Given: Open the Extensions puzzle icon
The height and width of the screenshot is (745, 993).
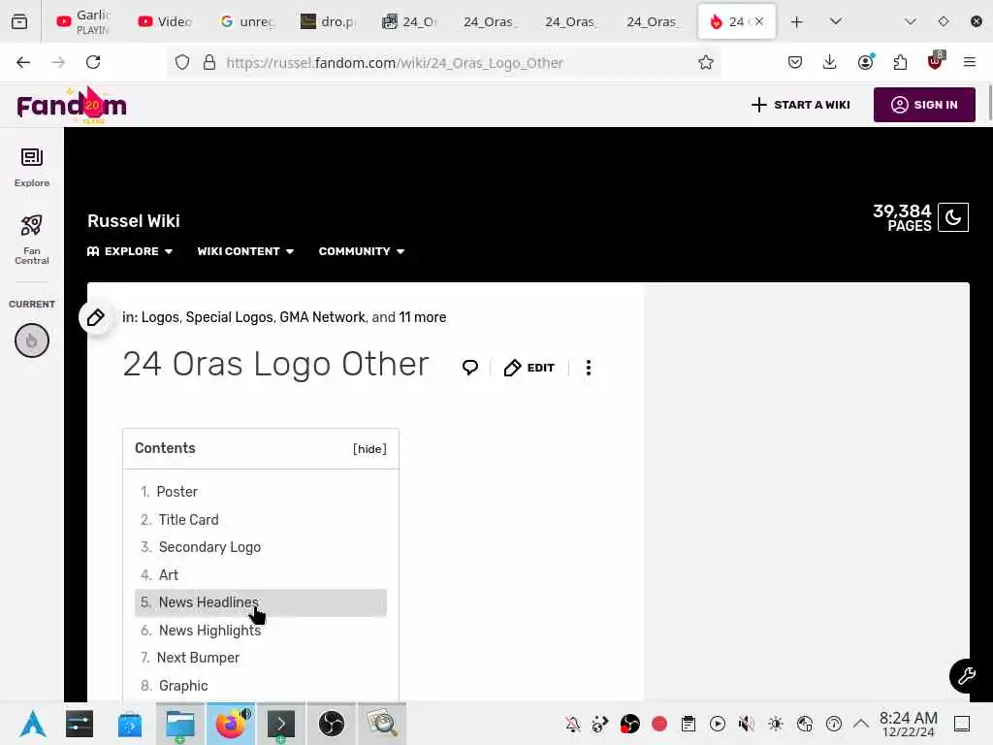Looking at the screenshot, I should pos(900,62).
